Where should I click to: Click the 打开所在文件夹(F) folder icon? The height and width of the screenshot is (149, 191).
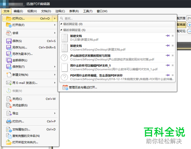9,142
